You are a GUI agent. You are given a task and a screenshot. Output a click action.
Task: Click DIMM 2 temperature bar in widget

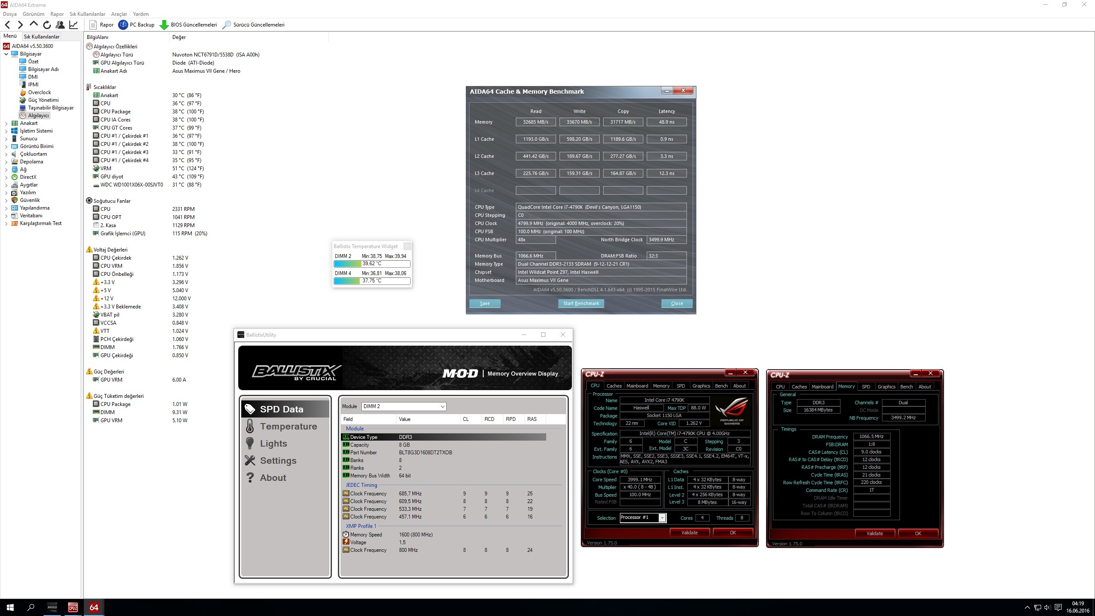click(x=372, y=264)
